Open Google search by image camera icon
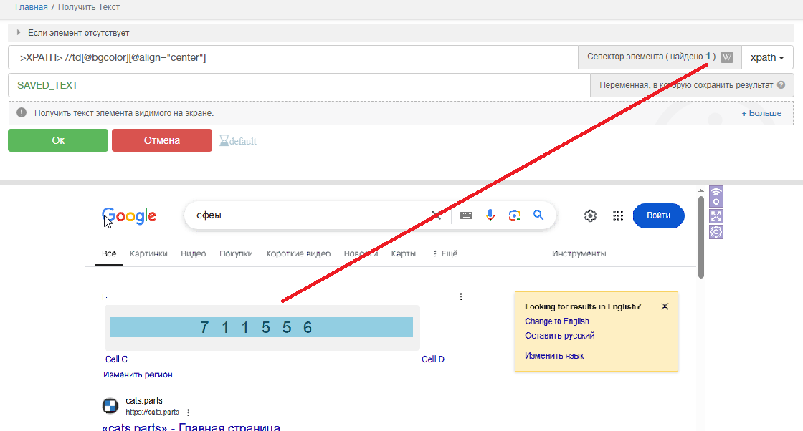The height and width of the screenshot is (431, 803). [514, 215]
